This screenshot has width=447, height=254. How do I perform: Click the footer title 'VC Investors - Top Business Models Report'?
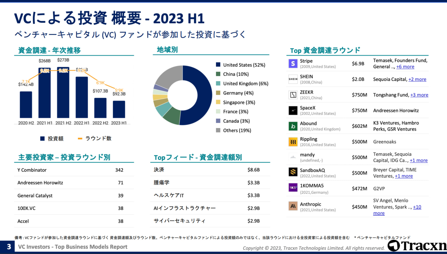click(73, 247)
